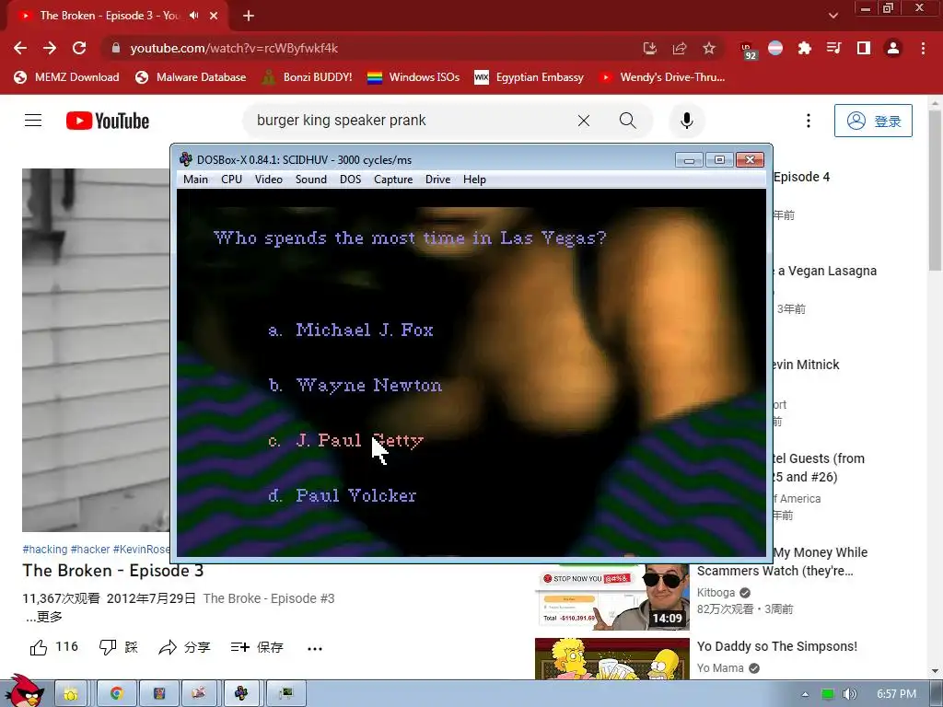Open the taskbar volume speaker icon
943x707 pixels.
848,694
